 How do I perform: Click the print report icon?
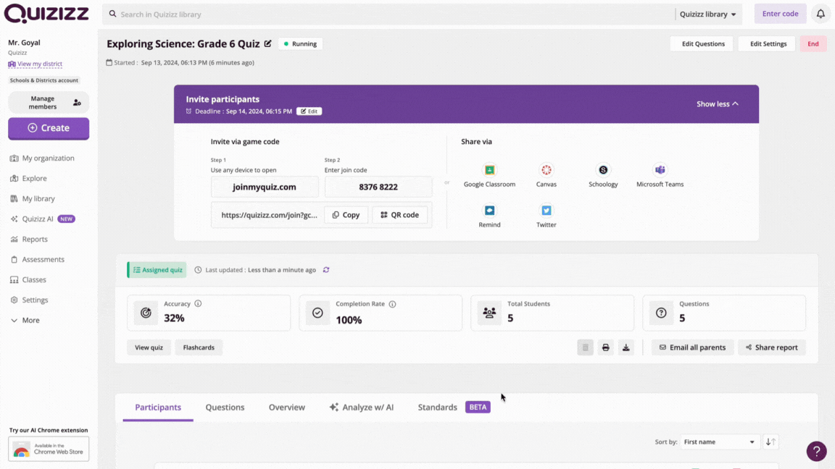(605, 347)
